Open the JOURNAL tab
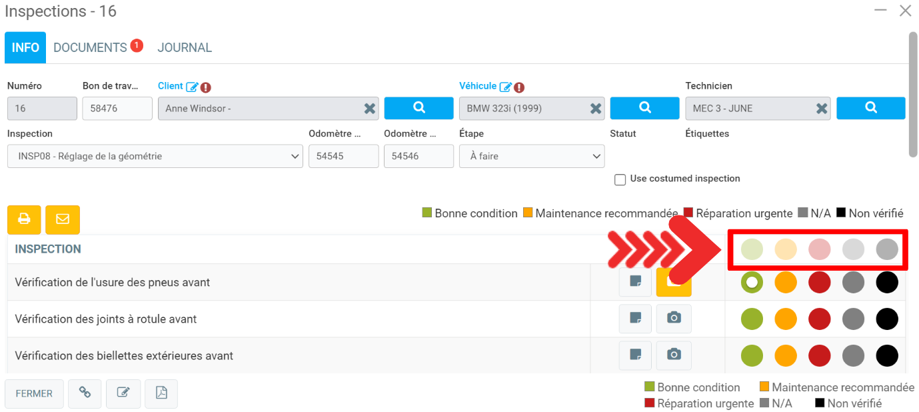Image resolution: width=919 pixels, height=412 pixels. click(x=185, y=48)
